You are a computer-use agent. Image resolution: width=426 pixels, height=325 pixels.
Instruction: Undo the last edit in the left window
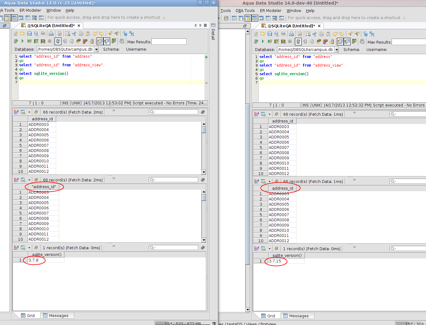(x=95, y=33)
